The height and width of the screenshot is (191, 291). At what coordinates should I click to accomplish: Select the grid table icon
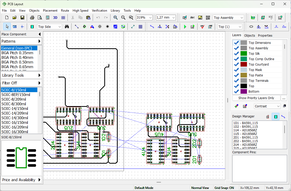click(x=141, y=27)
